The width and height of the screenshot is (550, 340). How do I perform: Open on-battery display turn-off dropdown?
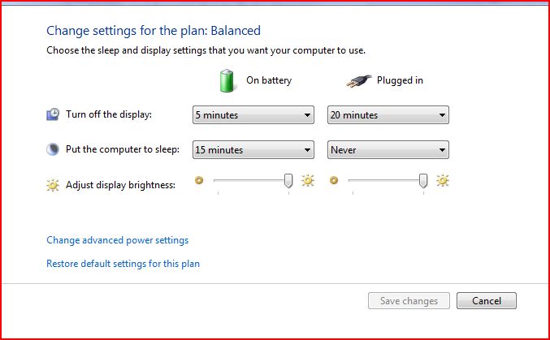[253, 115]
